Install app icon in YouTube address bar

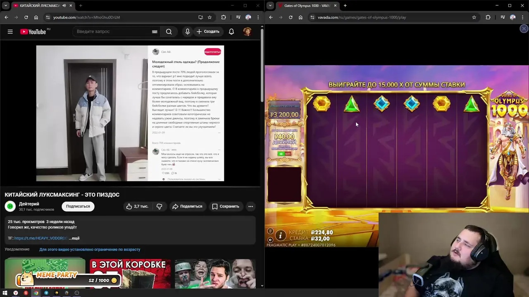coord(200,17)
